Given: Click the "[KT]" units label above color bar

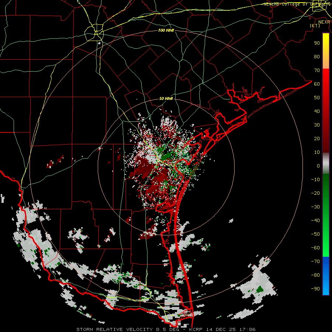Looking at the screenshot, I should tap(315, 25).
